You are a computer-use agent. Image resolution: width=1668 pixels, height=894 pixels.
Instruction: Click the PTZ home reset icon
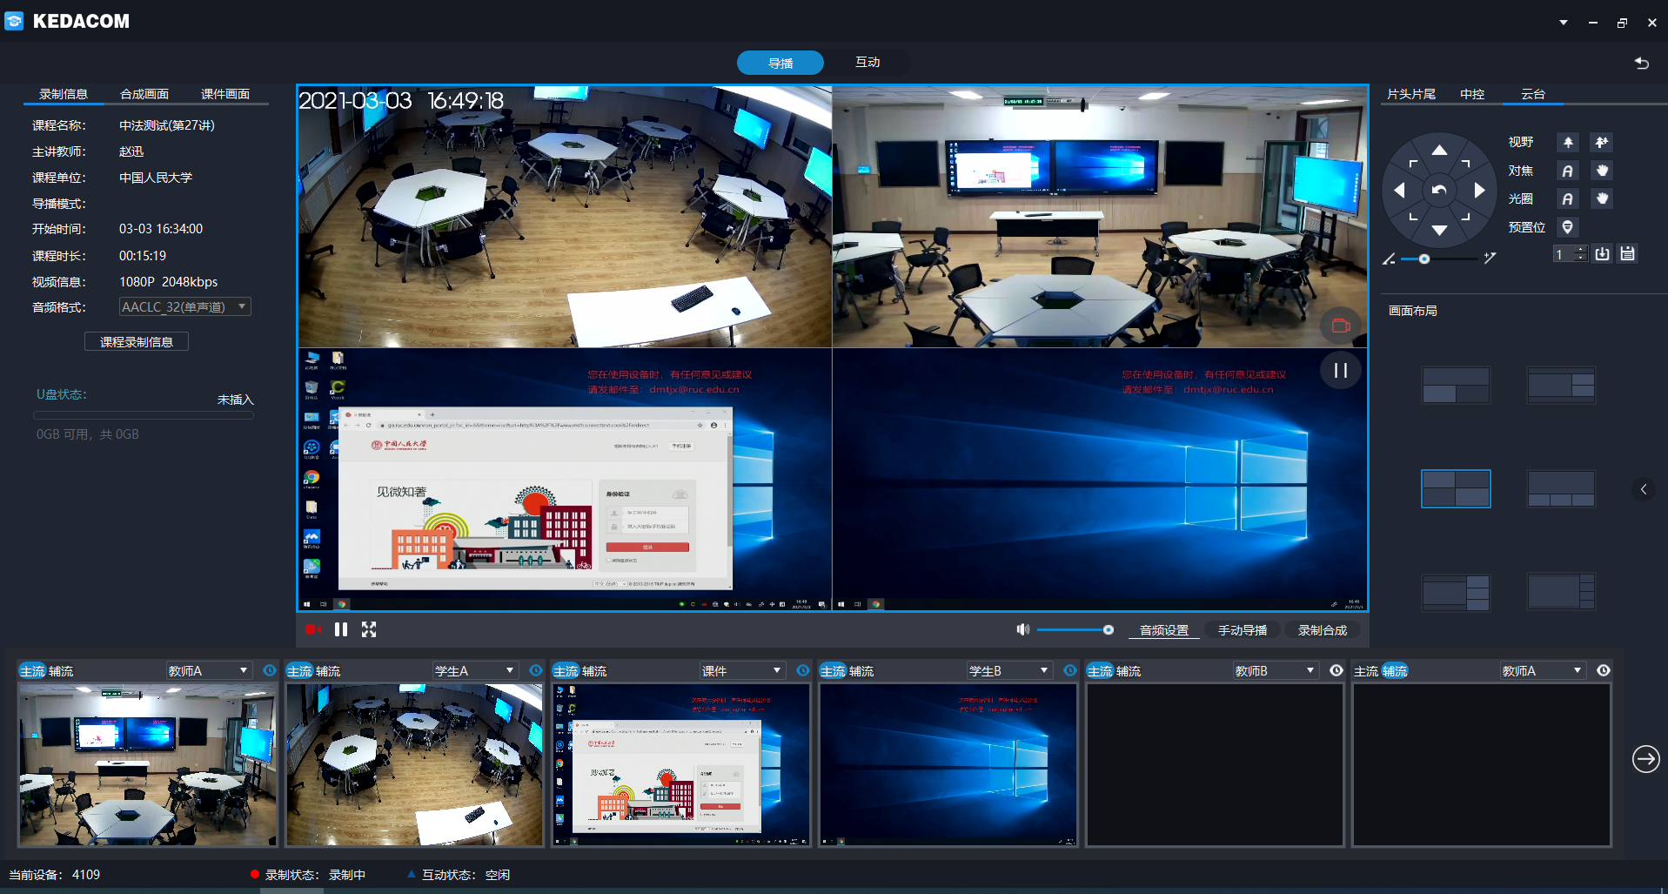(x=1439, y=191)
